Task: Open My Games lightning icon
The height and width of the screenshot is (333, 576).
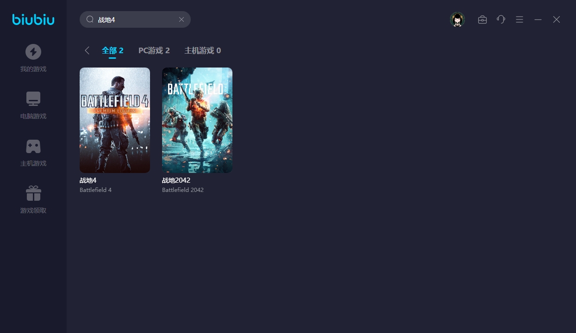Action: (33, 52)
